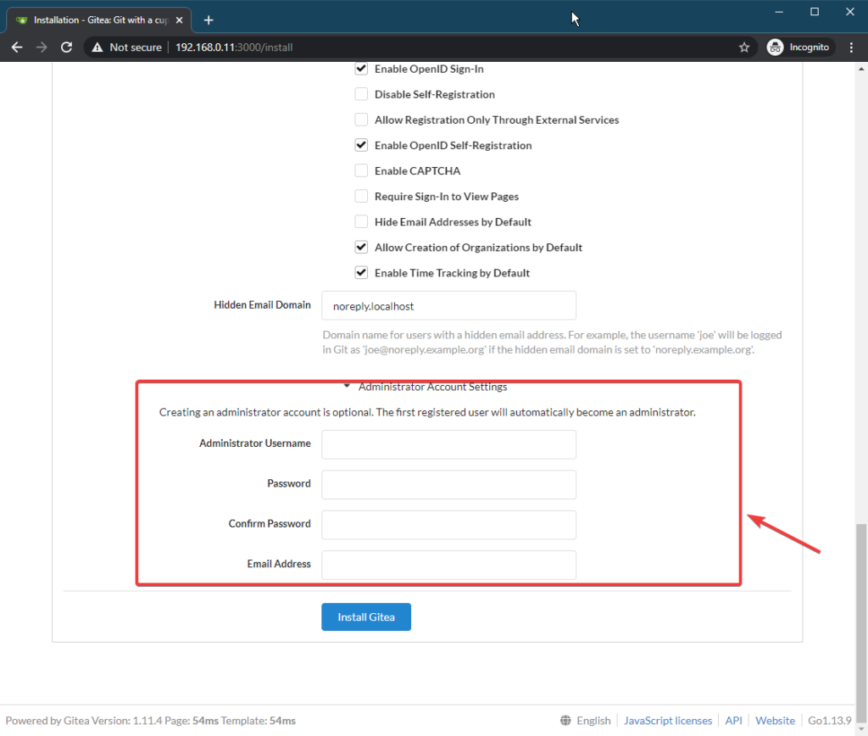The height and width of the screenshot is (736, 868).
Task: Click the Administrator Username label
Action: point(254,443)
